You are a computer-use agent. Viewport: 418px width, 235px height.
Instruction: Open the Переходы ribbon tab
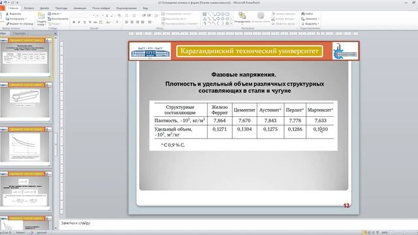(x=61, y=8)
